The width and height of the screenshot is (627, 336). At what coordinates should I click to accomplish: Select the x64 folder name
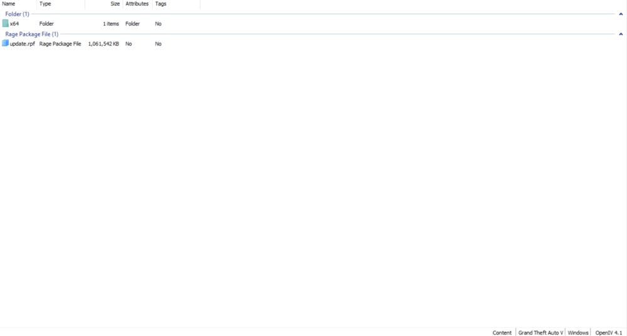(14, 24)
